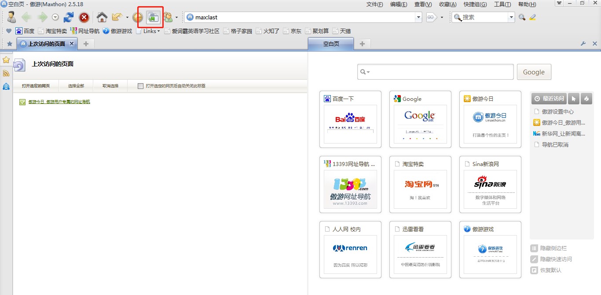Image resolution: width=601 pixels, height=295 pixels.
Task: Uncheck the 傲游今日 page entry checkbox
Action: click(x=22, y=102)
